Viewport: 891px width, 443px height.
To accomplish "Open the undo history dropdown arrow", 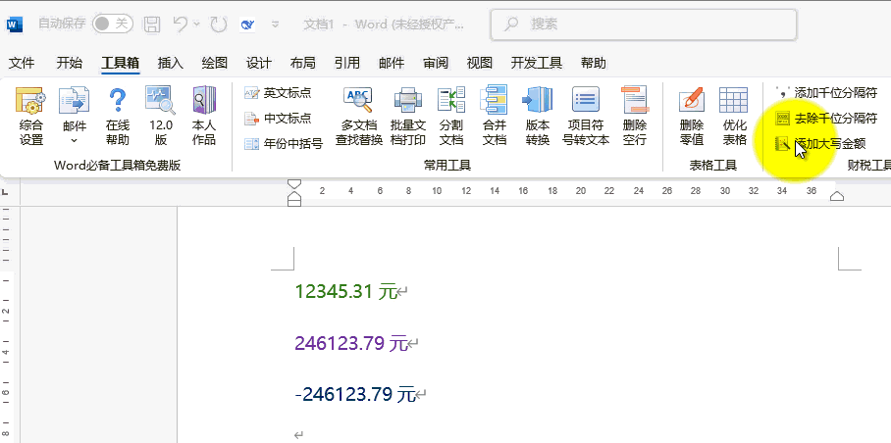I will tap(197, 24).
